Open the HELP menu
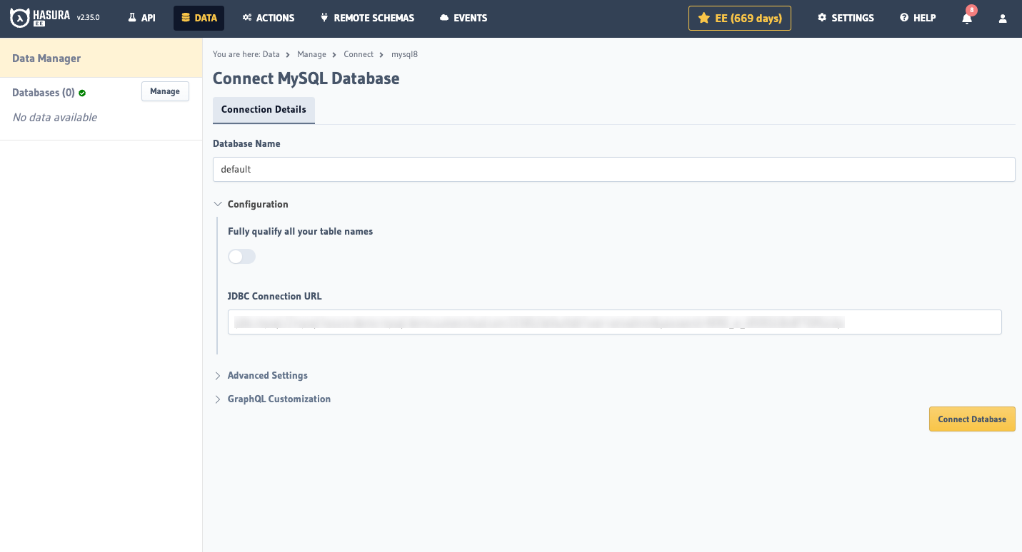Viewport: 1022px width, 552px height. click(x=918, y=18)
